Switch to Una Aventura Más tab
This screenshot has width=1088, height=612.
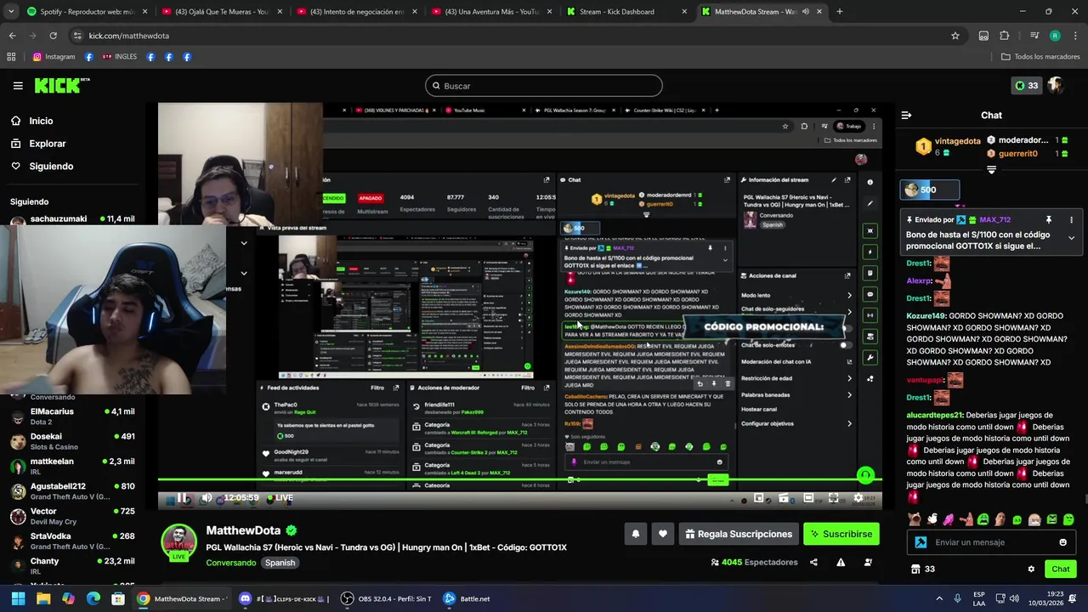click(x=491, y=12)
